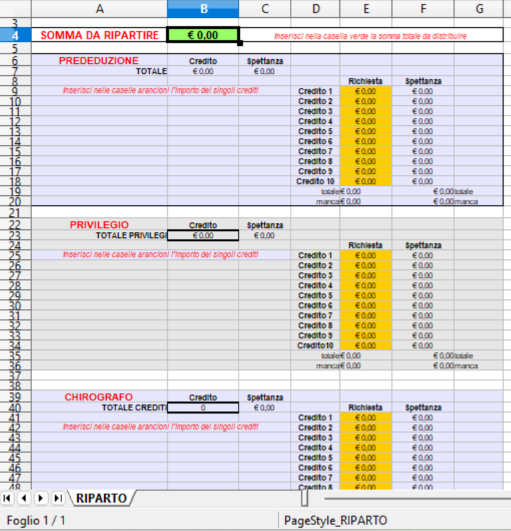511x531 pixels.
Task: Click Spettanza value for Privilegio Credito 2
Action: pos(423,265)
